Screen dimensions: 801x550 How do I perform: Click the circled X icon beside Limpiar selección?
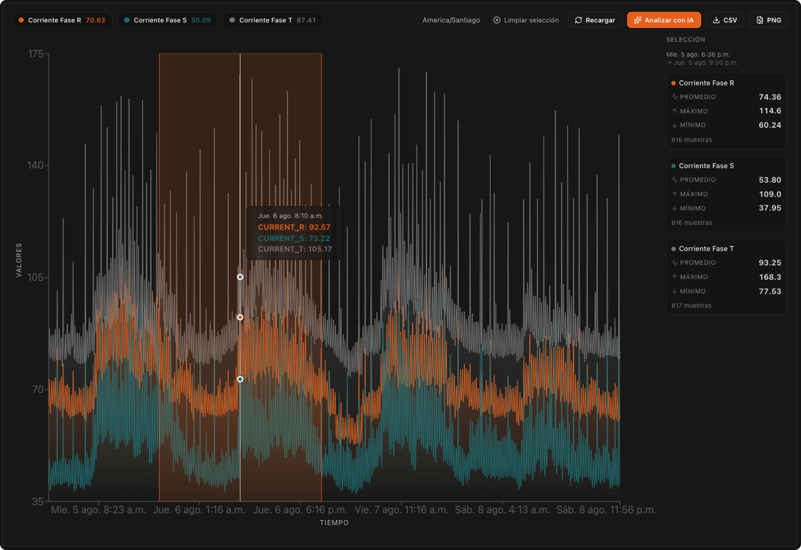[x=497, y=21]
